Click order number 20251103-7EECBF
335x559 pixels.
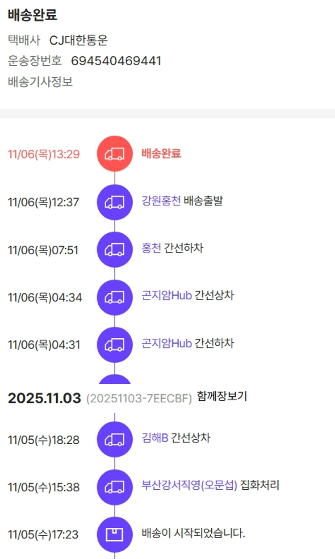[x=139, y=398]
